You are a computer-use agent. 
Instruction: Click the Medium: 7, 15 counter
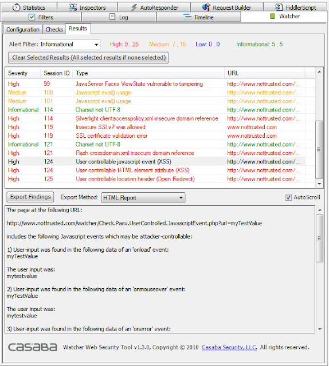pos(167,44)
